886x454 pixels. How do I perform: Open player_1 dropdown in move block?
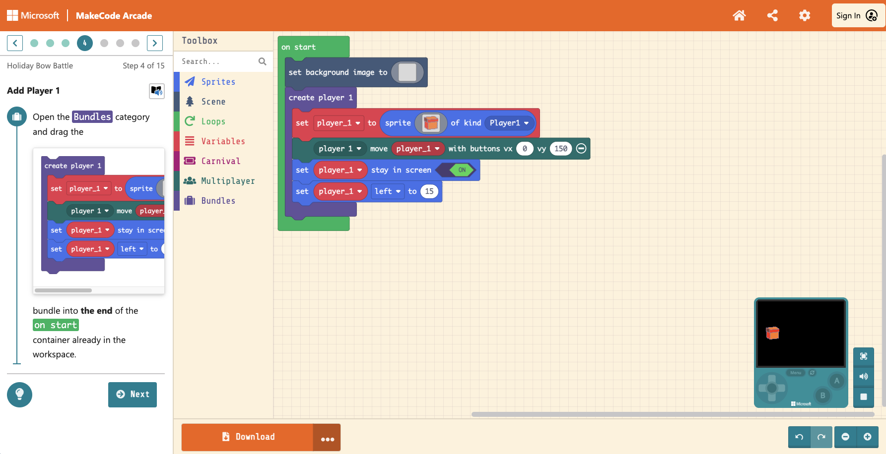[x=418, y=149]
